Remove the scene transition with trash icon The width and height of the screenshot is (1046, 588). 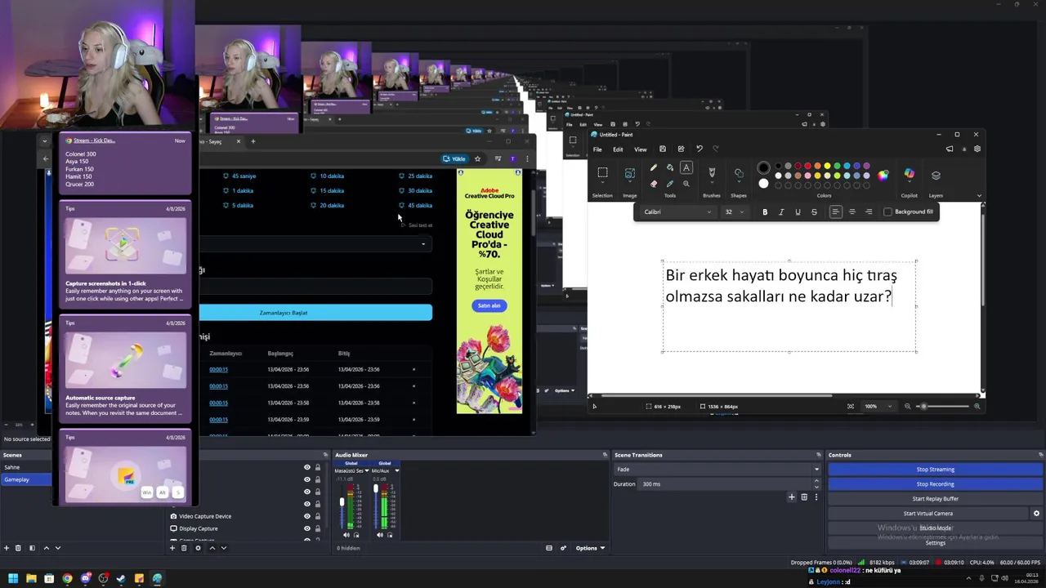pos(804,497)
